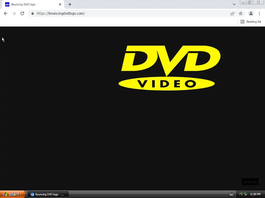Open the on-screen keyboard tray icon

pos(231,194)
